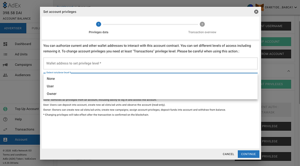Switch to the Advertiser tab
Viewport: 300px width, 166px height.
pyautogui.click(x=13, y=28)
